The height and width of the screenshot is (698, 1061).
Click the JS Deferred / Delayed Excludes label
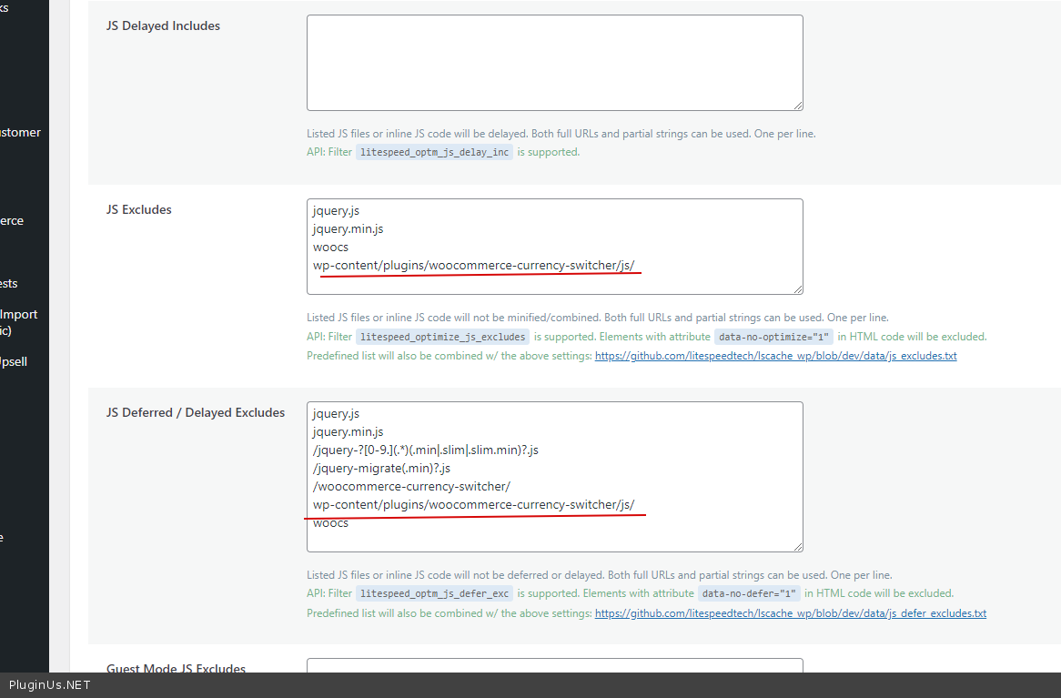point(196,413)
